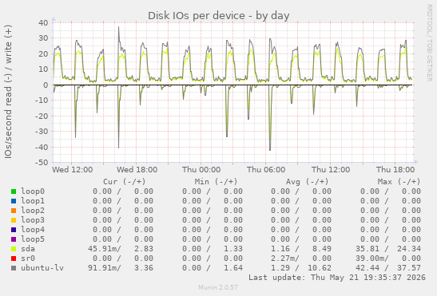Select the loop5 legend label
This screenshot has height=296, width=437.
pyautogui.click(x=33, y=239)
